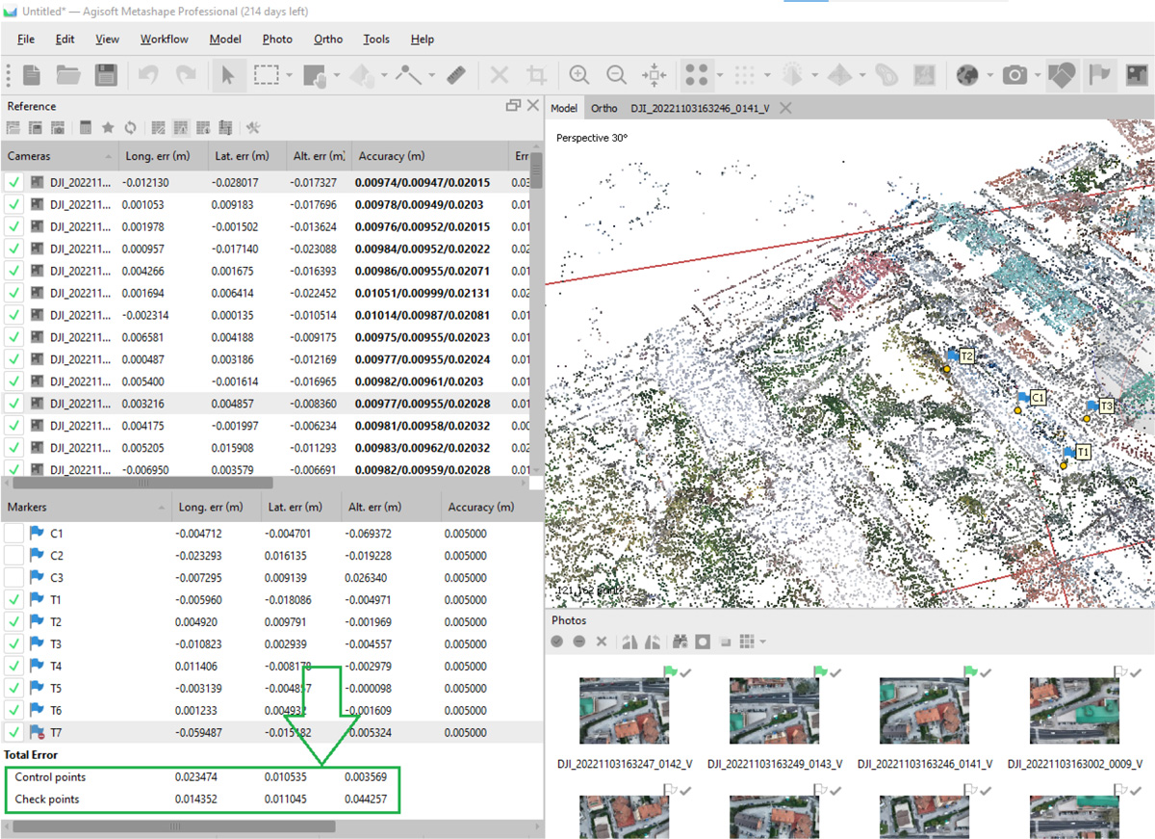Toggle Show Markers flag icon in toolbar
The image size is (1155, 839).
(x=1098, y=75)
